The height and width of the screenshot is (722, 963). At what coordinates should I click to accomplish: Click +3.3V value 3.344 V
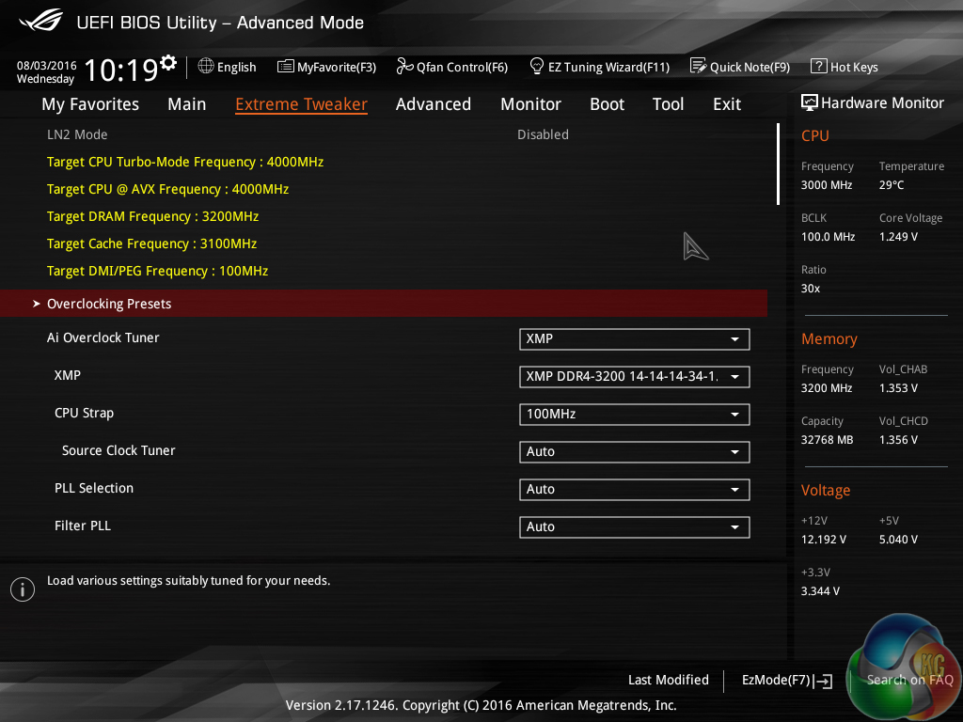click(820, 590)
